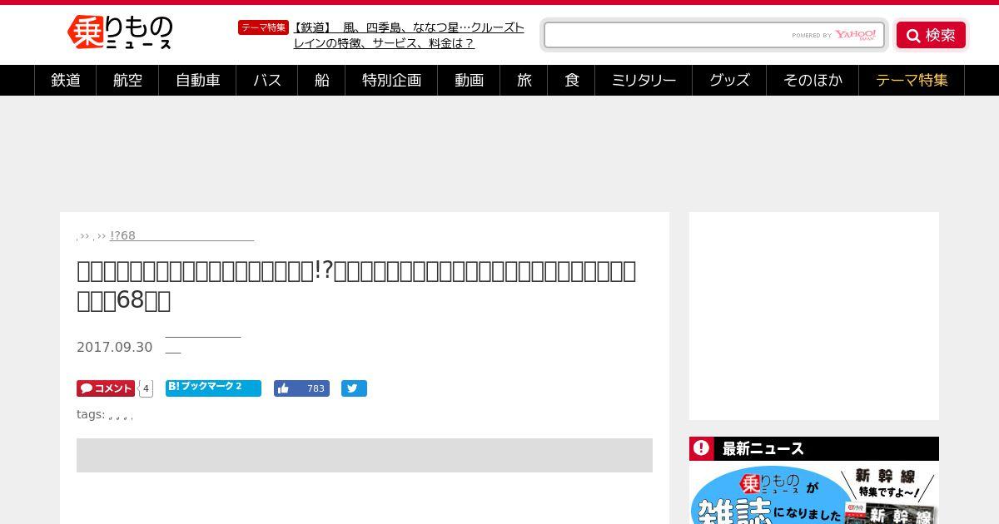Share the article via Twitter bird icon
This screenshot has height=524, width=999.
tap(354, 388)
